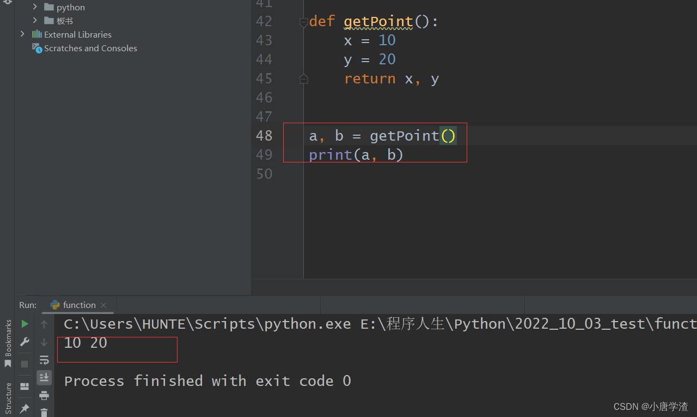Click getPoint function name on line 42

pyautogui.click(x=378, y=22)
